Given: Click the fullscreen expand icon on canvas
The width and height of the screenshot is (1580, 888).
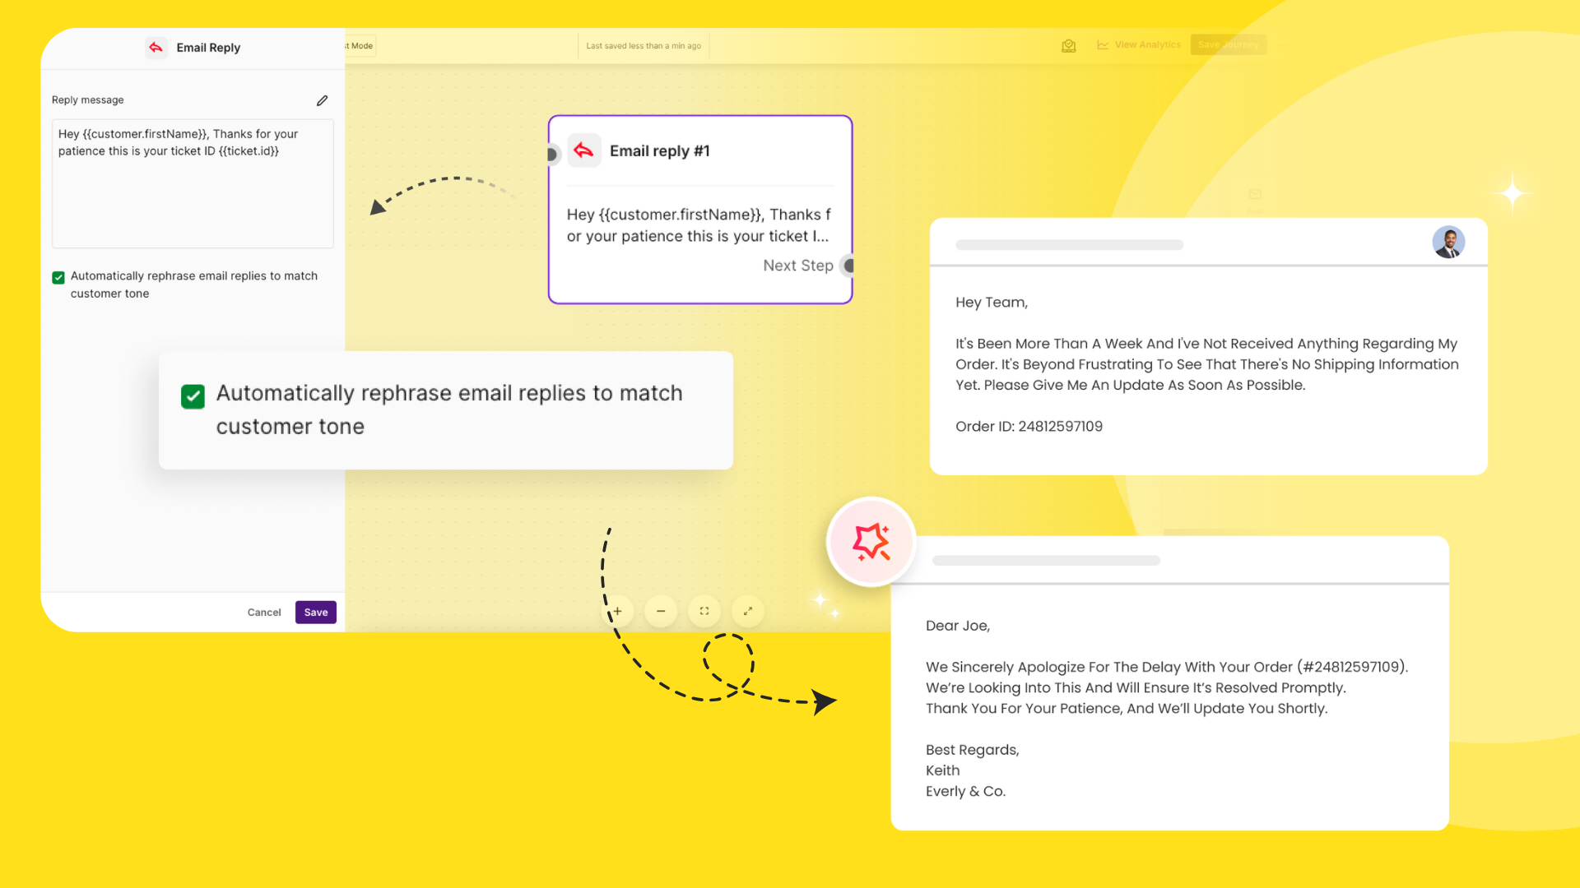Looking at the screenshot, I should pyautogui.click(x=748, y=610).
